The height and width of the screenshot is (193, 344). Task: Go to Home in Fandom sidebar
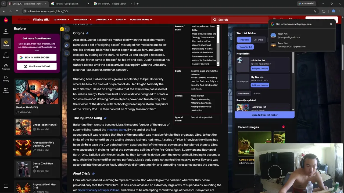coord(6,32)
